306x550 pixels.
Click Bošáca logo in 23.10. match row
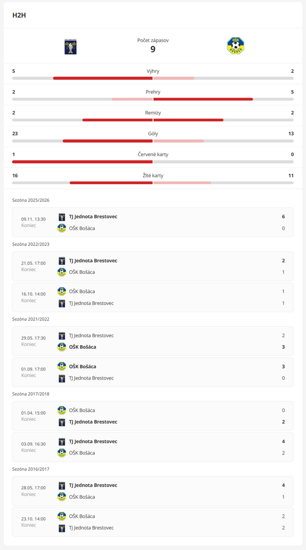[x=62, y=516]
